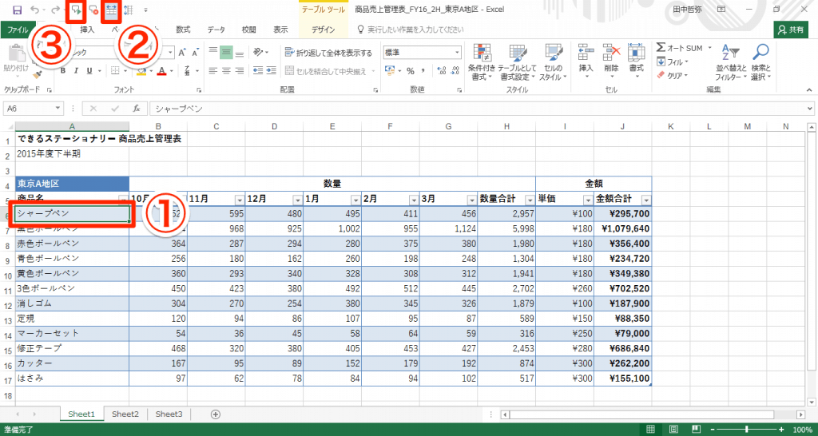
Task: Click the 共有 share button
Action: 791,30
